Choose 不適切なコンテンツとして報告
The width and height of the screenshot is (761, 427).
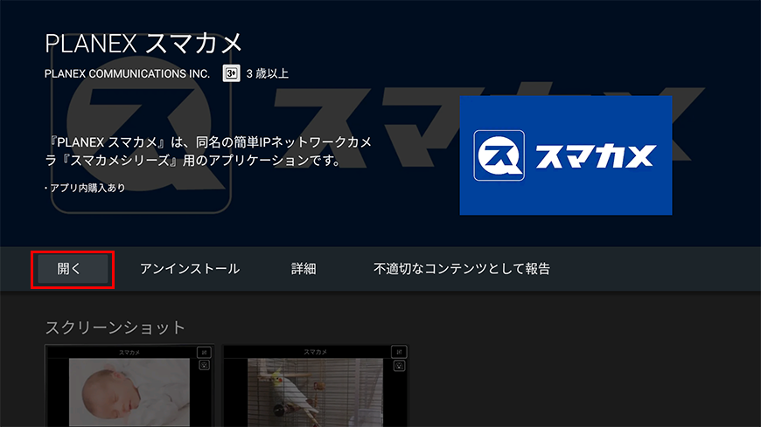pyautogui.click(x=462, y=269)
